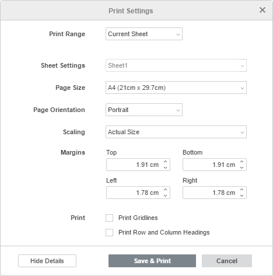Click the Save & Print button
The height and width of the screenshot is (276, 273).
click(152, 261)
